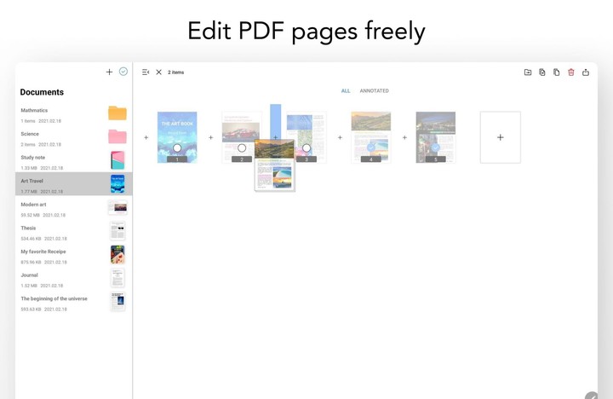Viewport: 613px width, 399px height.
Task: Open the Modern art document
Action: click(74, 209)
